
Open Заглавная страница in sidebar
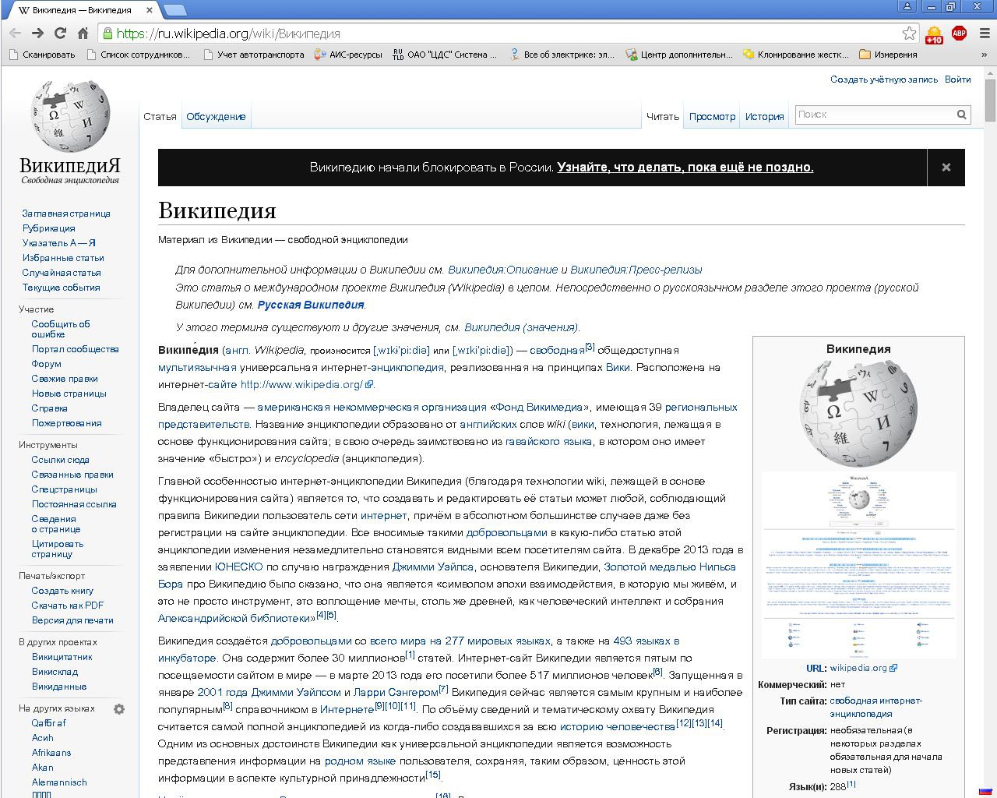coord(66,214)
